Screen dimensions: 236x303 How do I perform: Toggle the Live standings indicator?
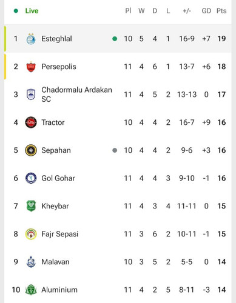(x=26, y=11)
